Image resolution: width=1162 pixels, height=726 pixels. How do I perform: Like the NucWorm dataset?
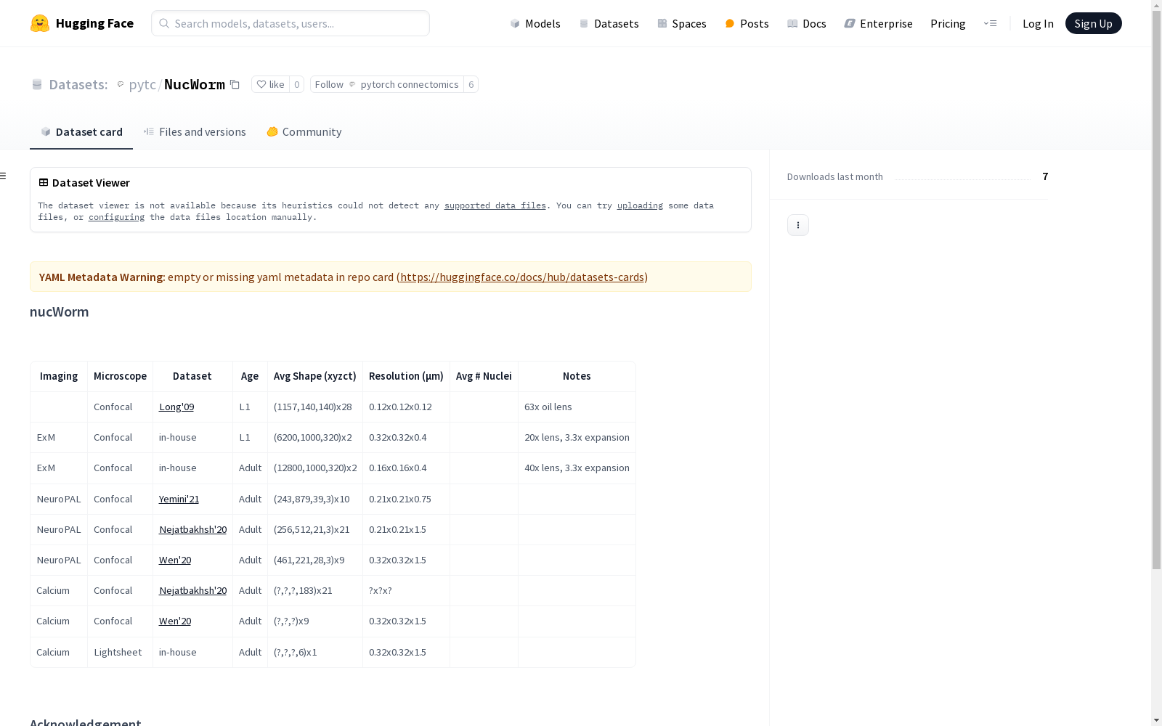(x=270, y=84)
